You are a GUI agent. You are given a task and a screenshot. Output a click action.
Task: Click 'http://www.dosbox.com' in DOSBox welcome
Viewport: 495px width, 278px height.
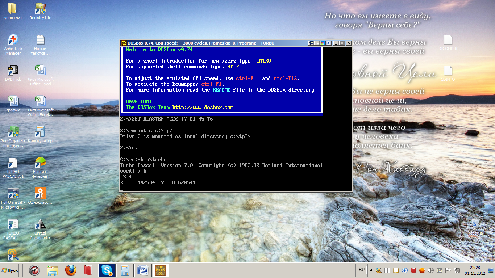coord(203,108)
